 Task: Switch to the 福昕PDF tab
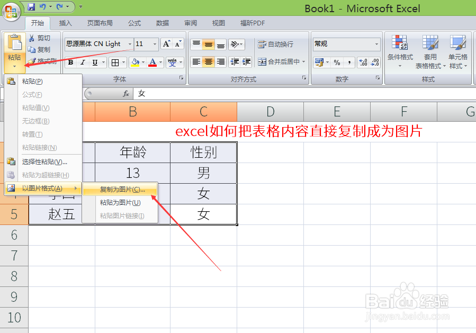click(x=253, y=23)
